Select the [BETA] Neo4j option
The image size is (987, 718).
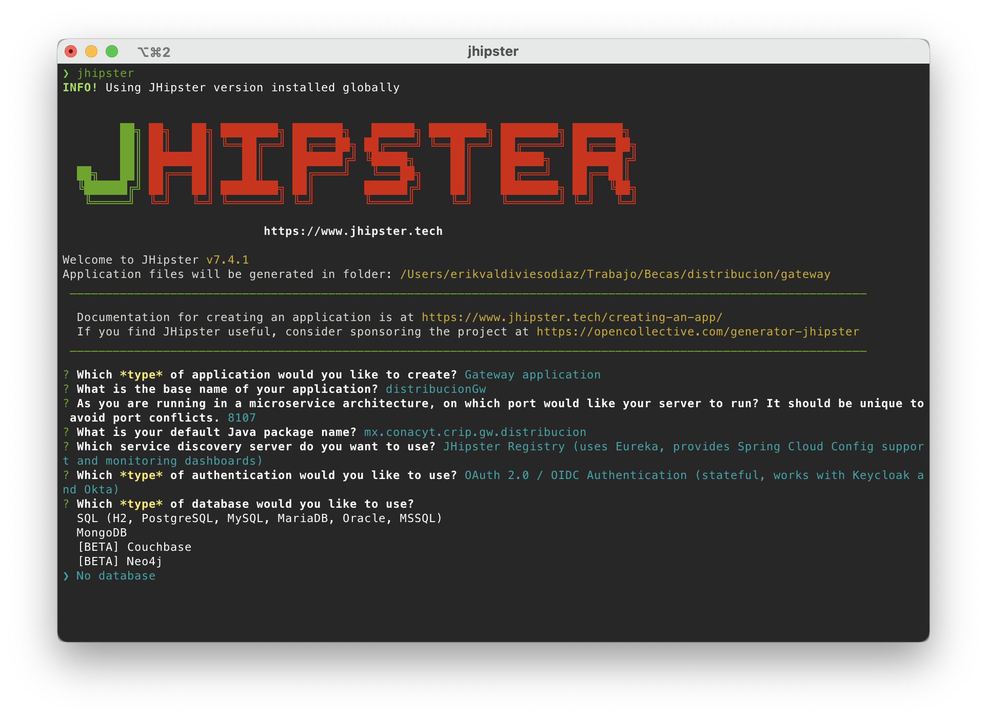click(120, 562)
